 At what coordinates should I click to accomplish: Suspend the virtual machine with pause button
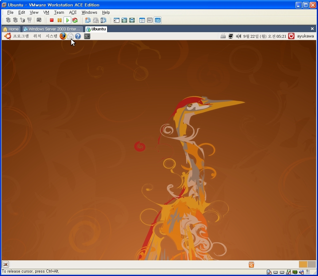60,20
